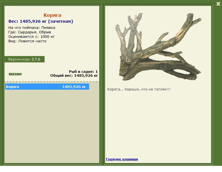Open the МЕНЮ button

click(x=15, y=74)
